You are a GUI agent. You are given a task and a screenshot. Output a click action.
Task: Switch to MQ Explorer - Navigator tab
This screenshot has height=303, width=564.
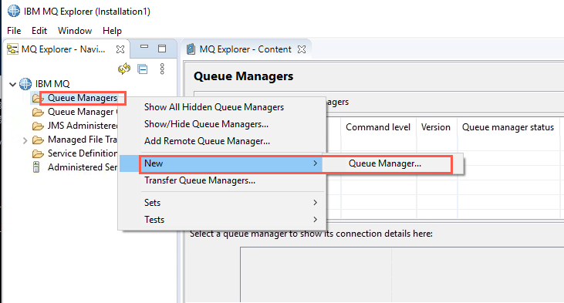coord(63,49)
